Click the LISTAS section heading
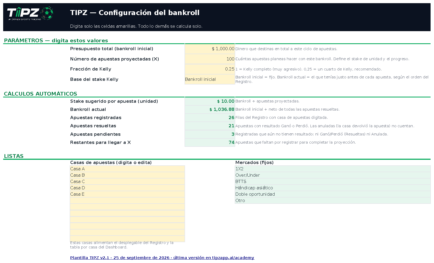 (x=14, y=156)
